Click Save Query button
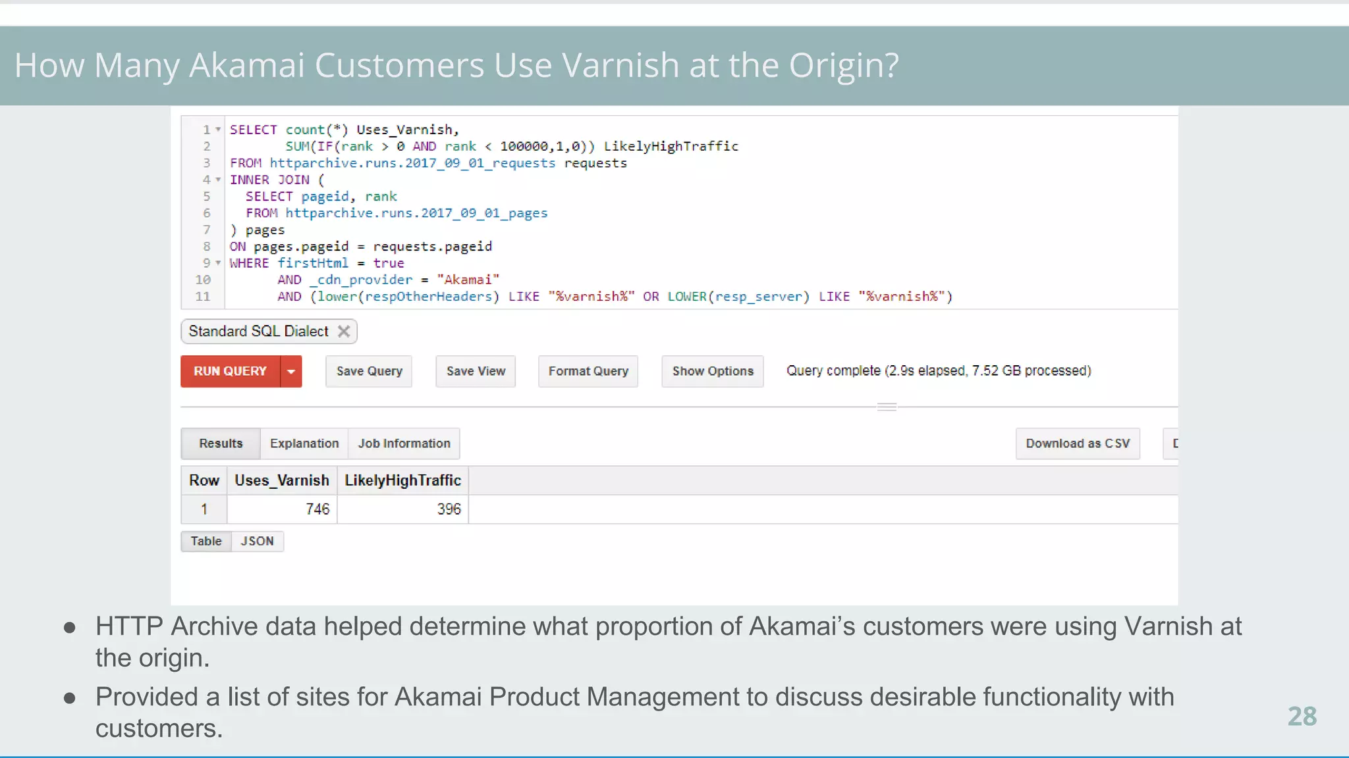The image size is (1349, 758). point(369,371)
